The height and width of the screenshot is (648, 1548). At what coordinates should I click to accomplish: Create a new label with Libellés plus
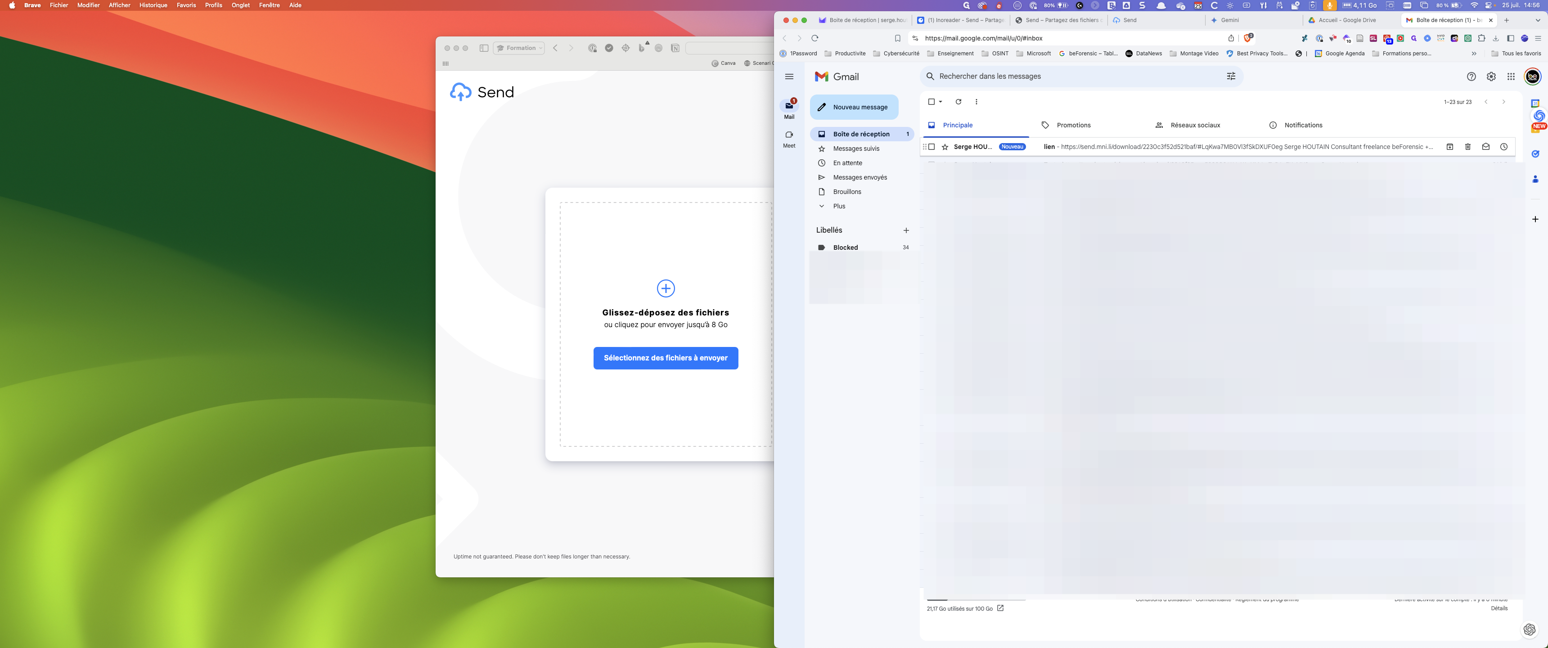pyautogui.click(x=906, y=230)
